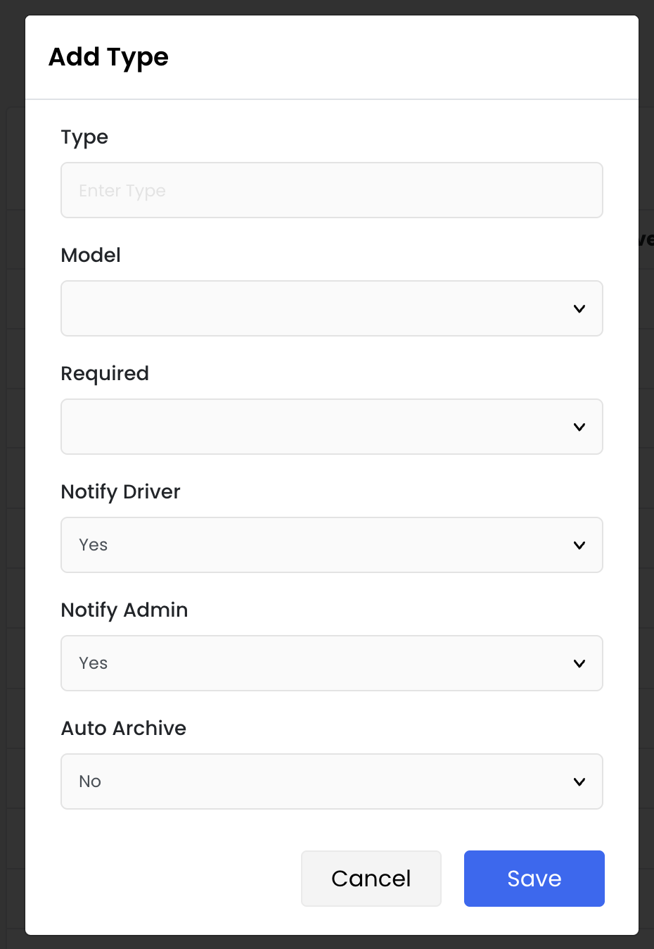Click the Auto Archive chevron arrow
654x949 pixels.
[579, 781]
